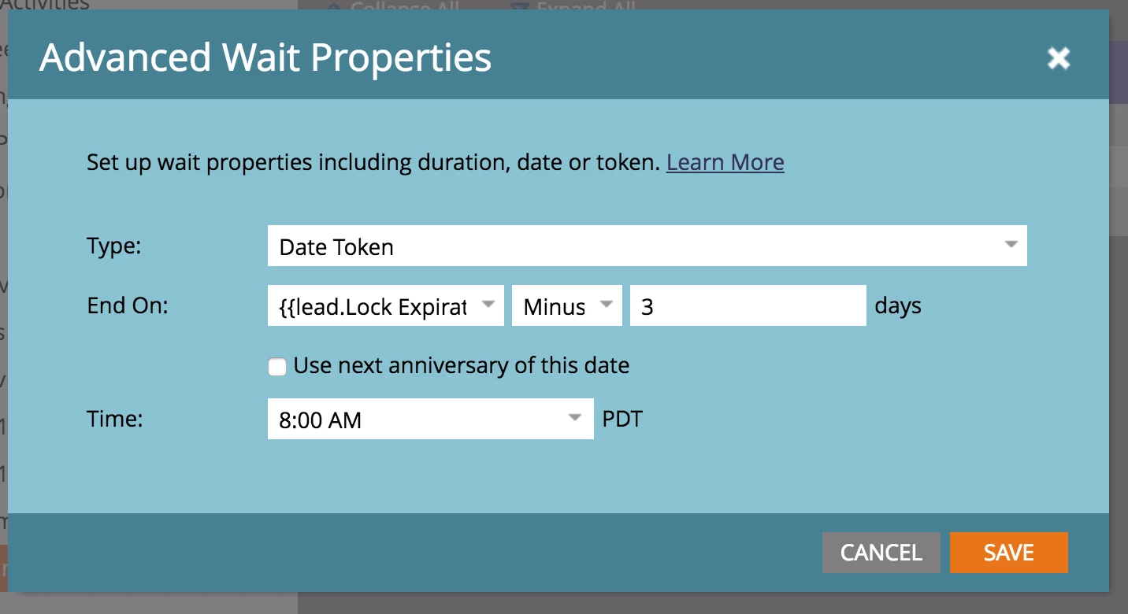The image size is (1128, 614).
Task: Cancel the wait properties changes
Action: tap(881, 553)
